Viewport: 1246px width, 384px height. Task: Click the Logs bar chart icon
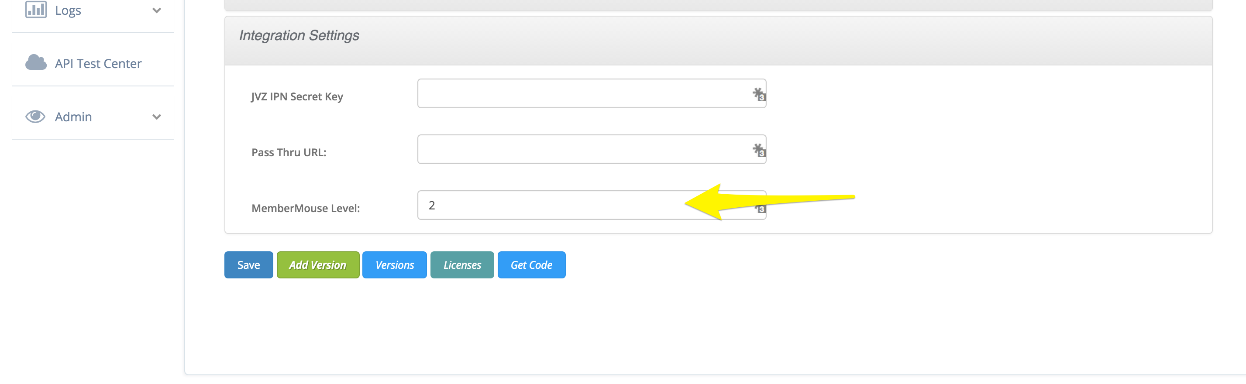(36, 9)
